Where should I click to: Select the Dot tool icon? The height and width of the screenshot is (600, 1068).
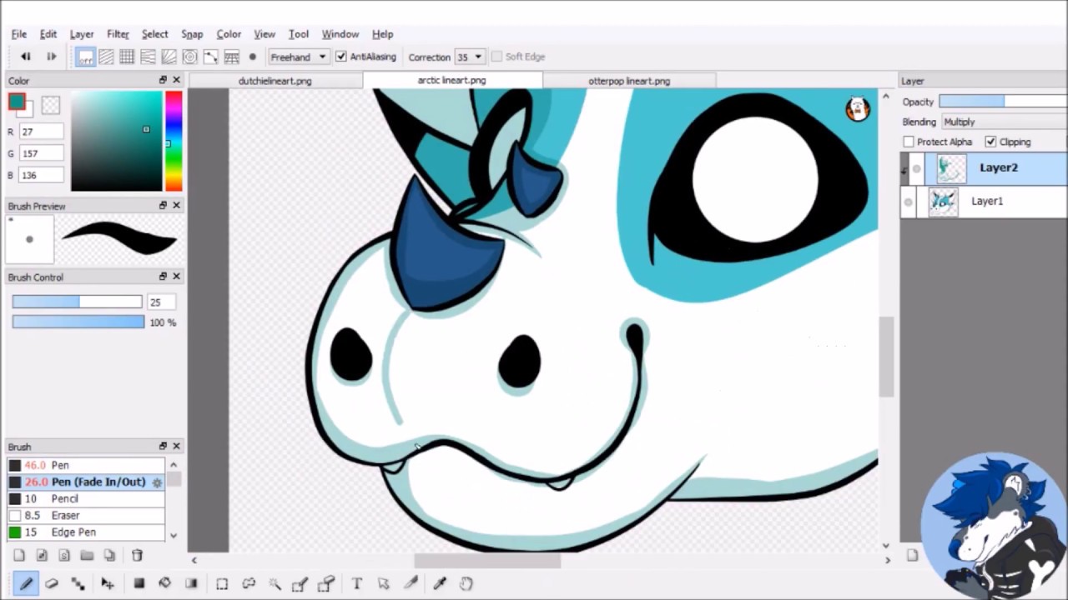coord(78,583)
